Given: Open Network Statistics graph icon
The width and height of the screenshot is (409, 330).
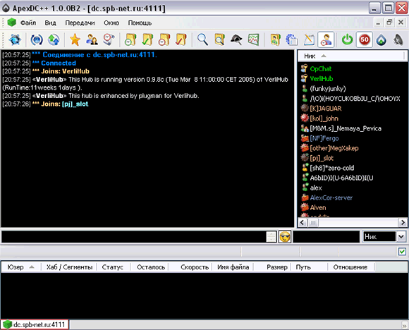Looking at the screenshot, I should point(254,40).
